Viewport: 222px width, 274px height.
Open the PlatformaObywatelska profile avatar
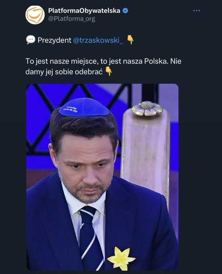(x=35, y=15)
